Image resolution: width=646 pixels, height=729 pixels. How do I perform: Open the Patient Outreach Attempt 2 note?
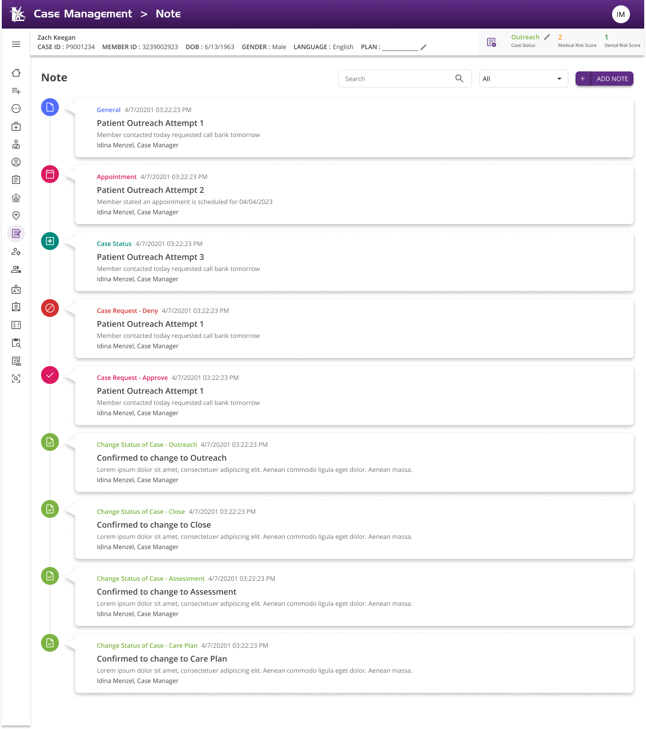click(150, 190)
